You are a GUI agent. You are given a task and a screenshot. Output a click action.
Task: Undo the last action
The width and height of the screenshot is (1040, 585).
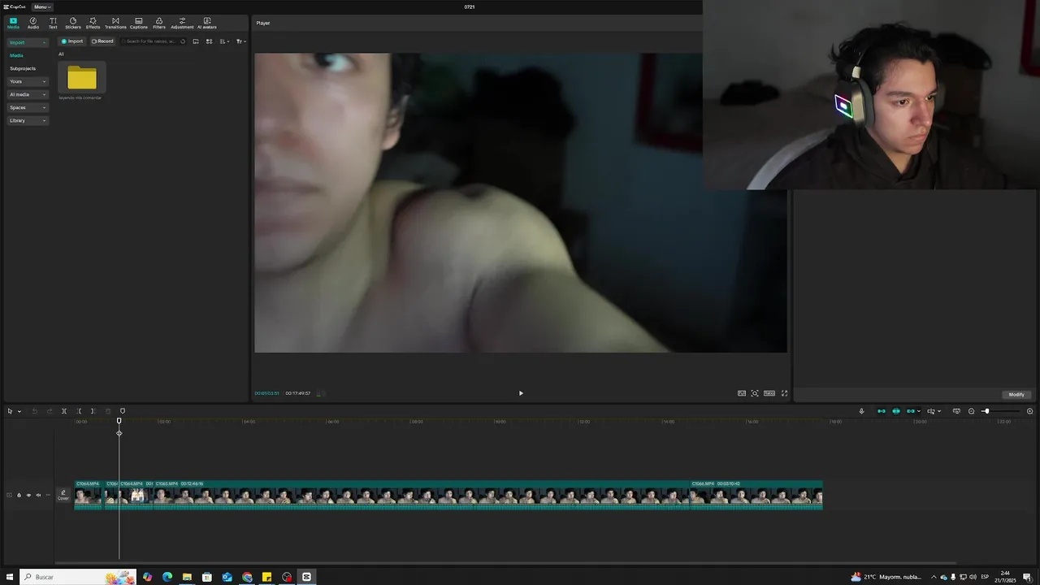click(35, 411)
